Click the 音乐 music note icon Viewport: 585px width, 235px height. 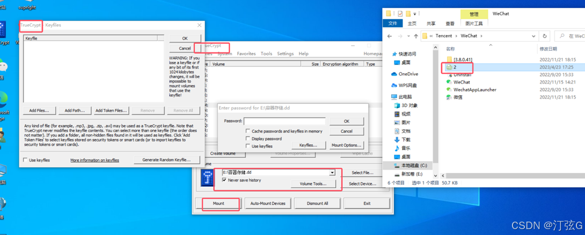397,148
